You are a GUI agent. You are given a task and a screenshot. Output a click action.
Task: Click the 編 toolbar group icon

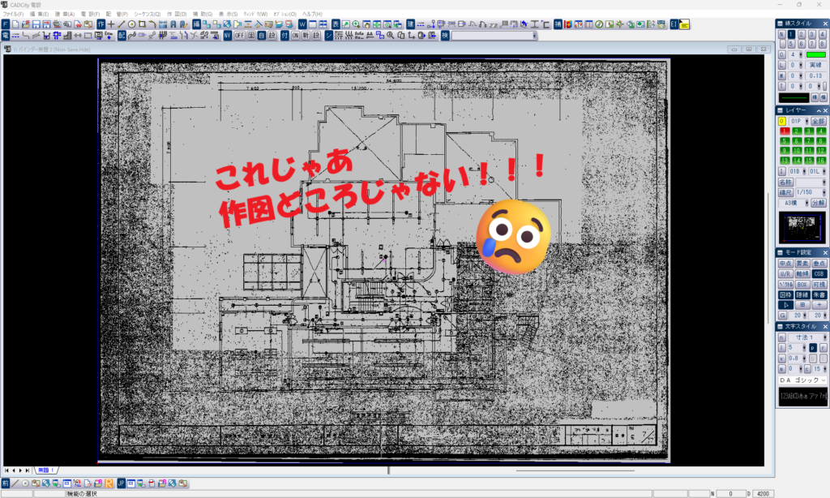196,24
